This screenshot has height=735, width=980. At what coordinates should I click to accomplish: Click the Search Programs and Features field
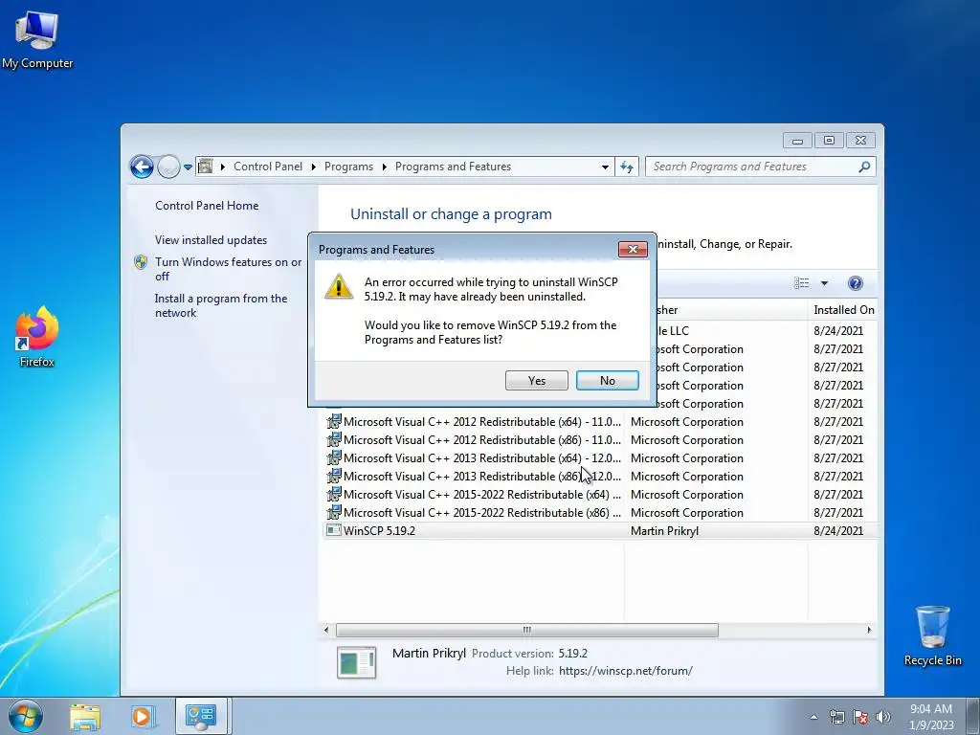pos(750,167)
